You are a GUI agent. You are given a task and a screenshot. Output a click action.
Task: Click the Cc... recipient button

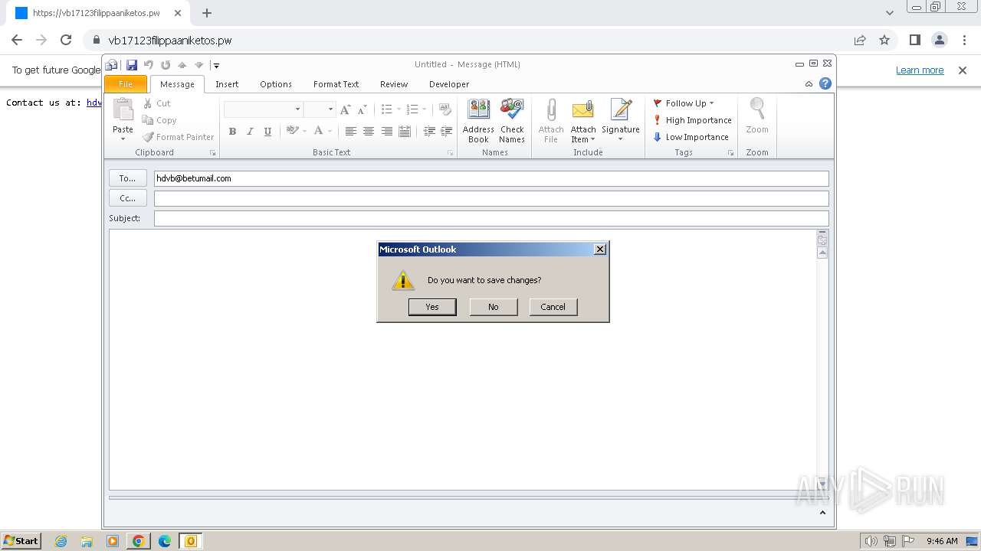click(x=128, y=198)
